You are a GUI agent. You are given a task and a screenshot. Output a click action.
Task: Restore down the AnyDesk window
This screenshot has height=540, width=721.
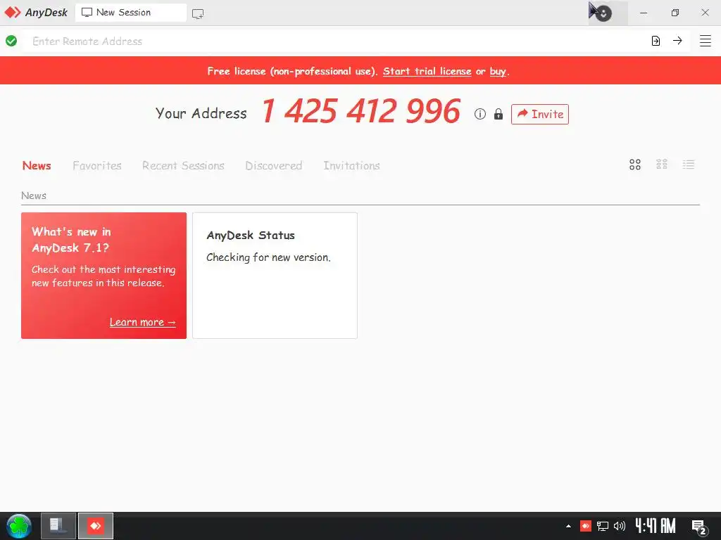[675, 13]
